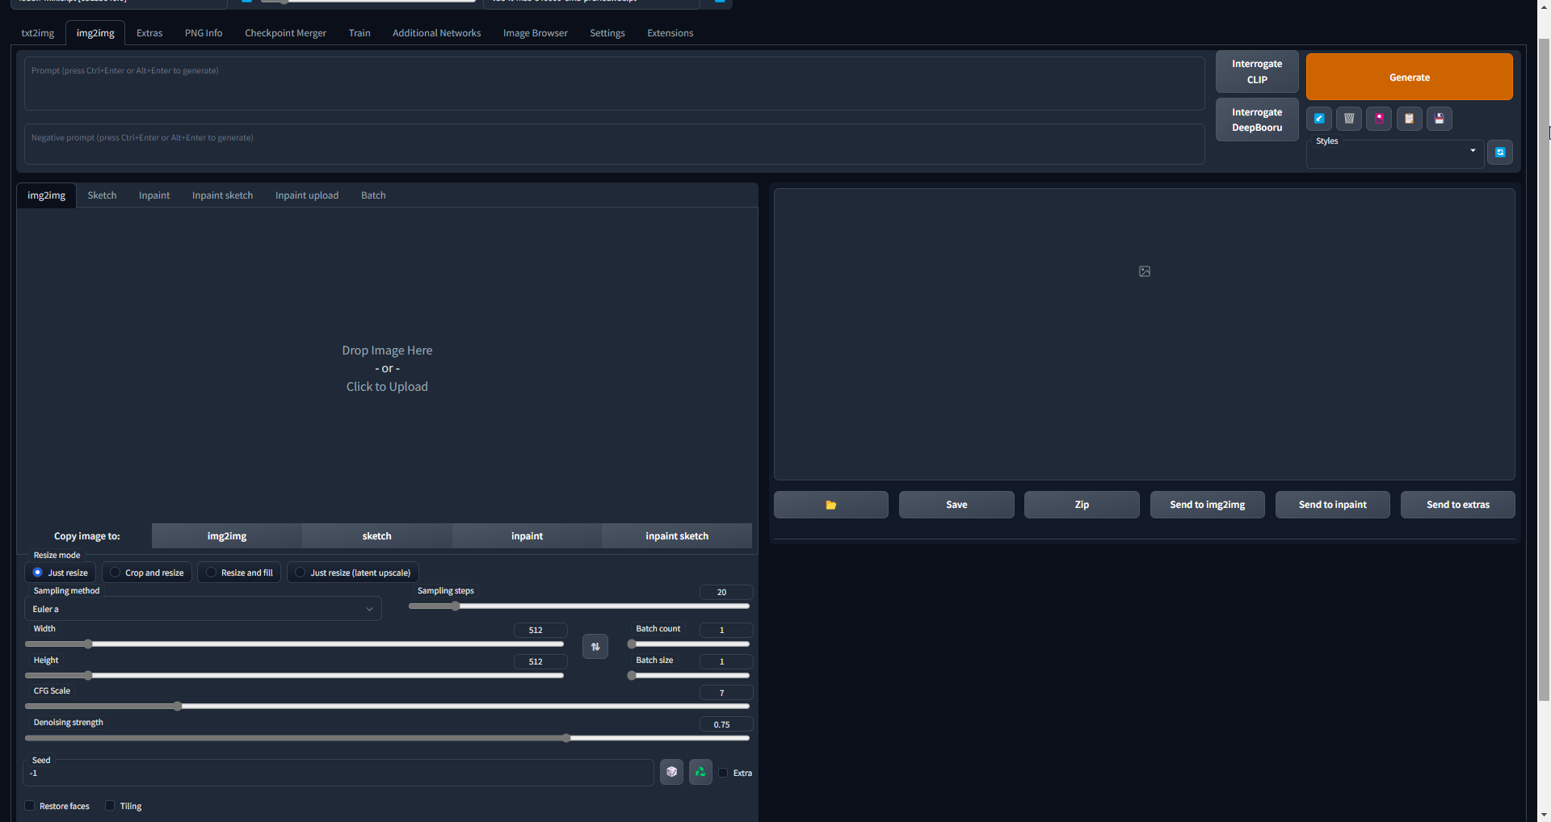Switch to the txt2img tab

[x=38, y=33]
